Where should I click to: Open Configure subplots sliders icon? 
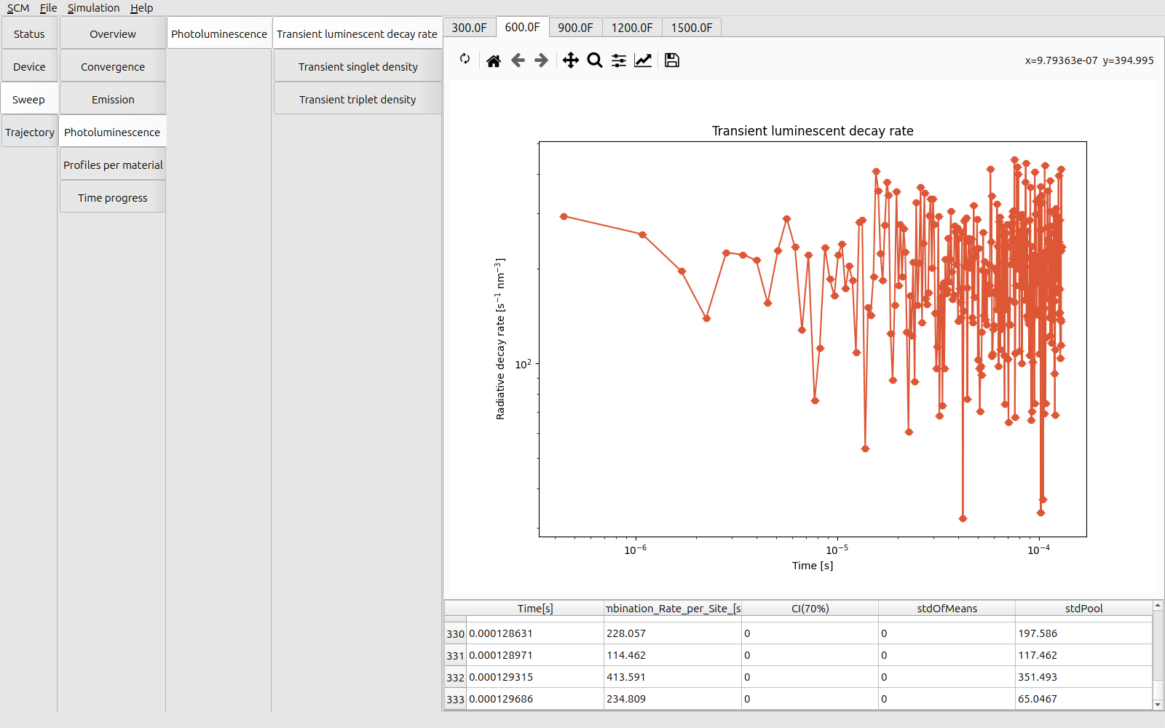pyautogui.click(x=619, y=60)
